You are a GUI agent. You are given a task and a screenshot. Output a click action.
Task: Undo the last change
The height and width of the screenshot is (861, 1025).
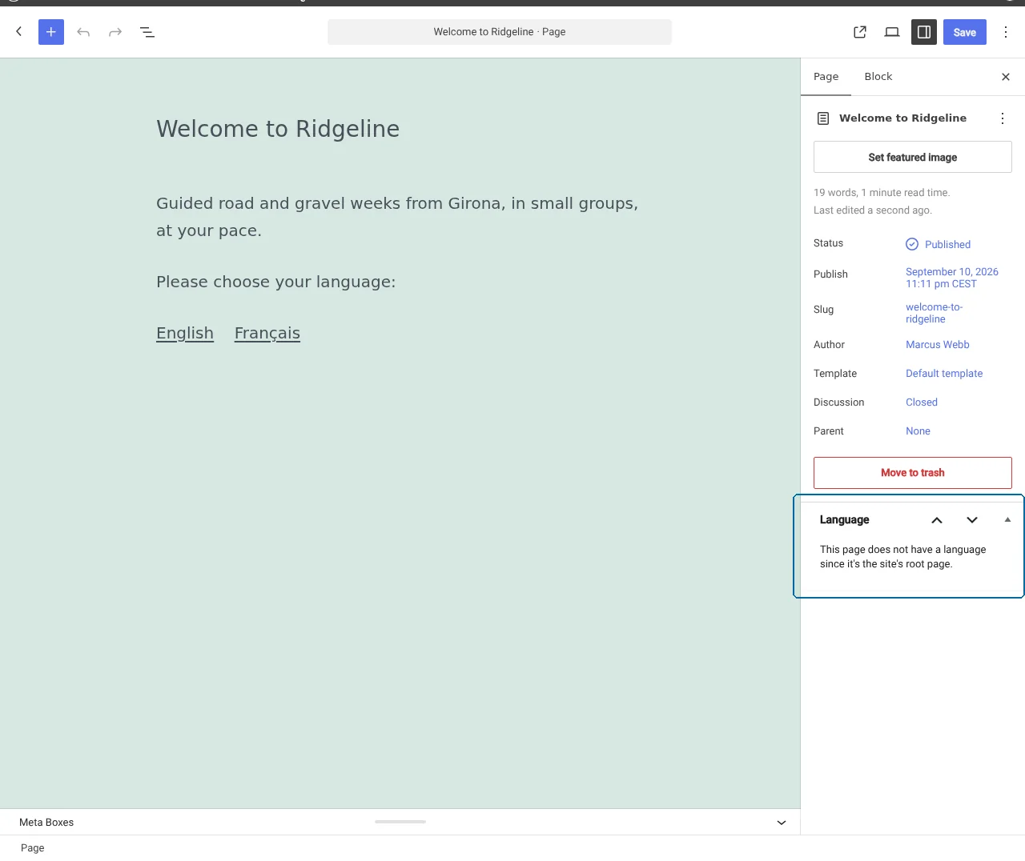(x=83, y=32)
